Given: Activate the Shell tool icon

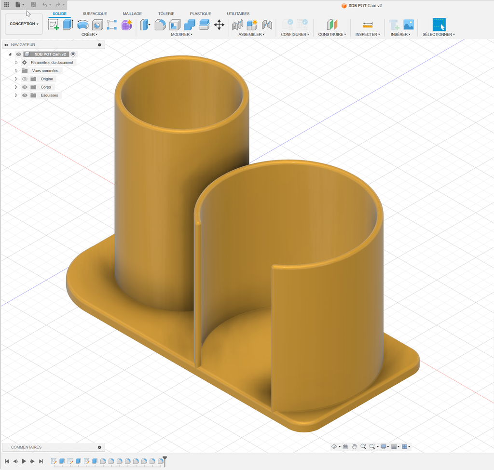Looking at the screenshot, I should (x=175, y=25).
